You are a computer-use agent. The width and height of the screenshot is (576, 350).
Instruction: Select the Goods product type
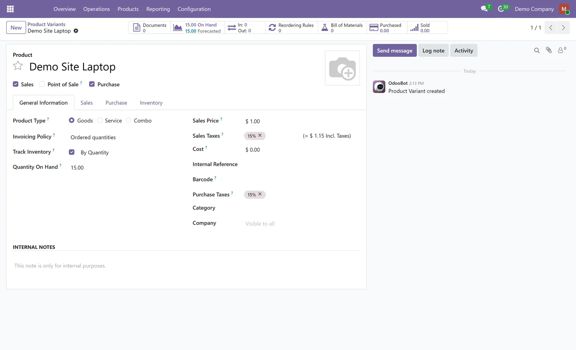72,120
